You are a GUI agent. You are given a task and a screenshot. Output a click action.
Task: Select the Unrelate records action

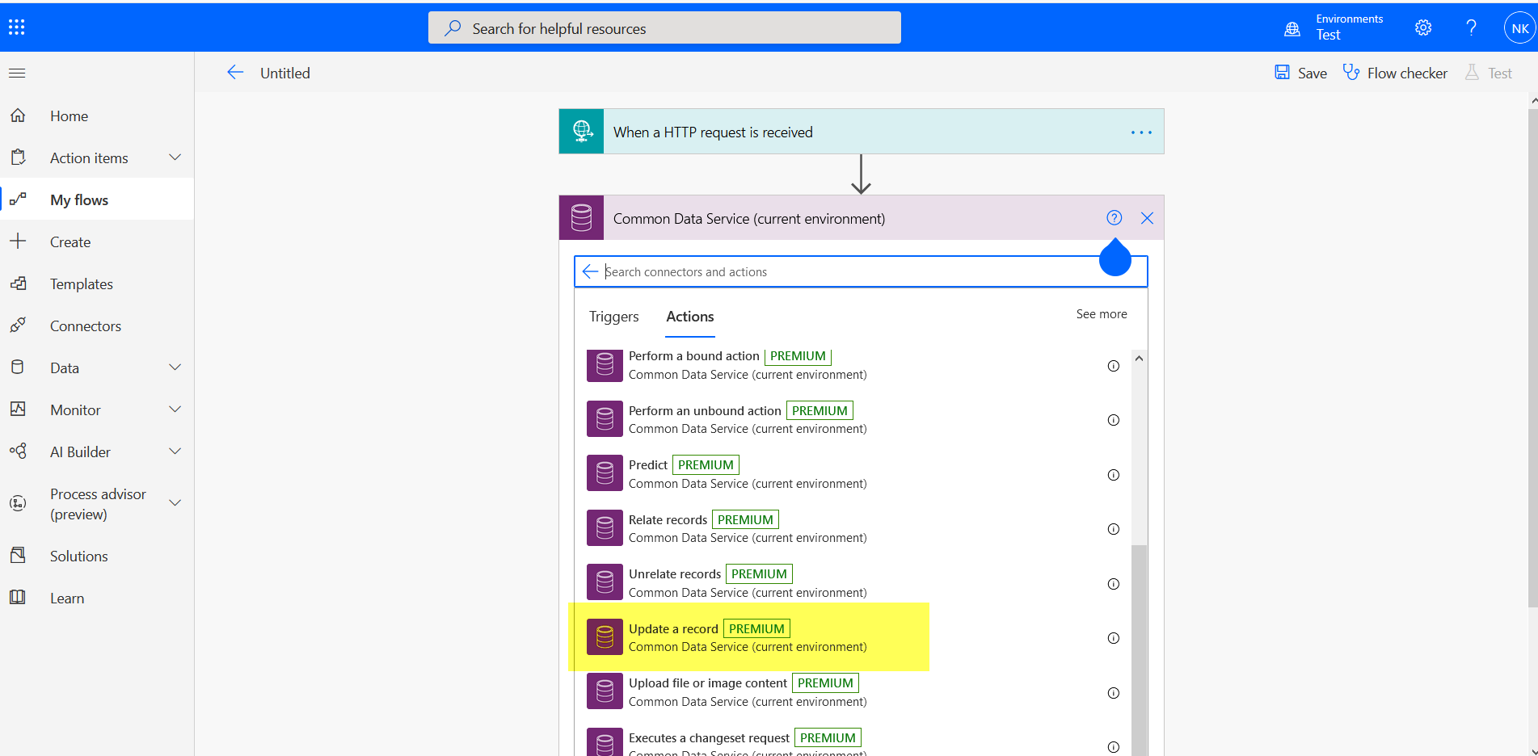point(853,583)
